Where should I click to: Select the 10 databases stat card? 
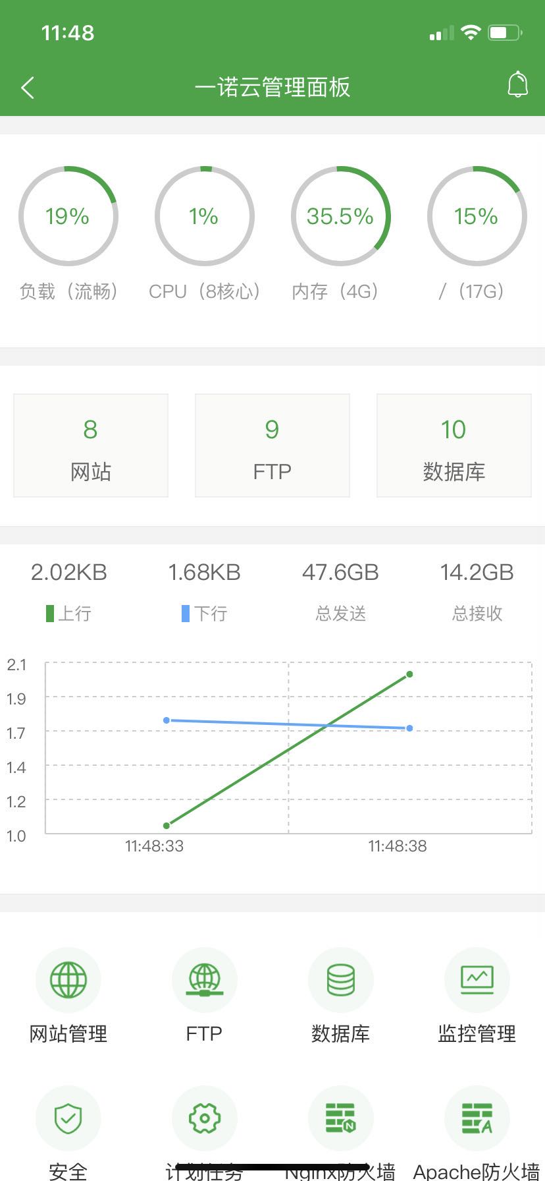tap(454, 446)
